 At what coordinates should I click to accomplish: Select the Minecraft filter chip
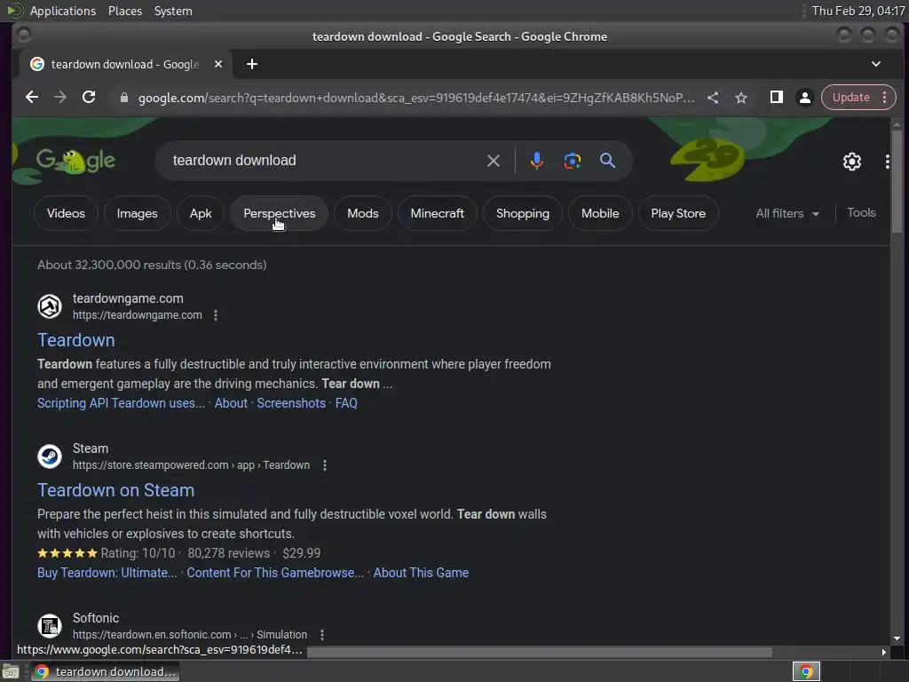(x=437, y=213)
